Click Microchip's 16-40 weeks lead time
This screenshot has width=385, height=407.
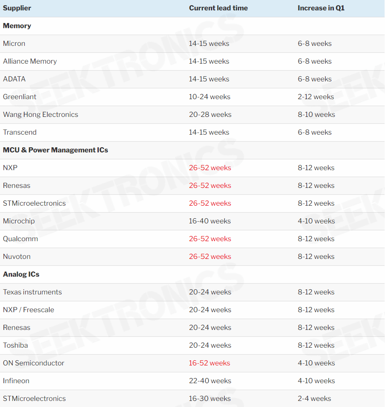(x=210, y=221)
